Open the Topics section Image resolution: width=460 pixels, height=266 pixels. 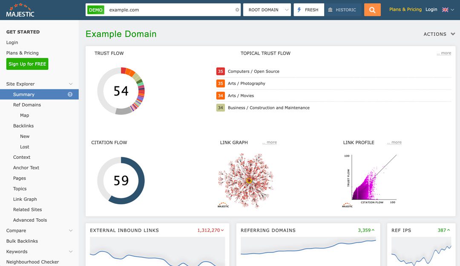[x=20, y=189]
